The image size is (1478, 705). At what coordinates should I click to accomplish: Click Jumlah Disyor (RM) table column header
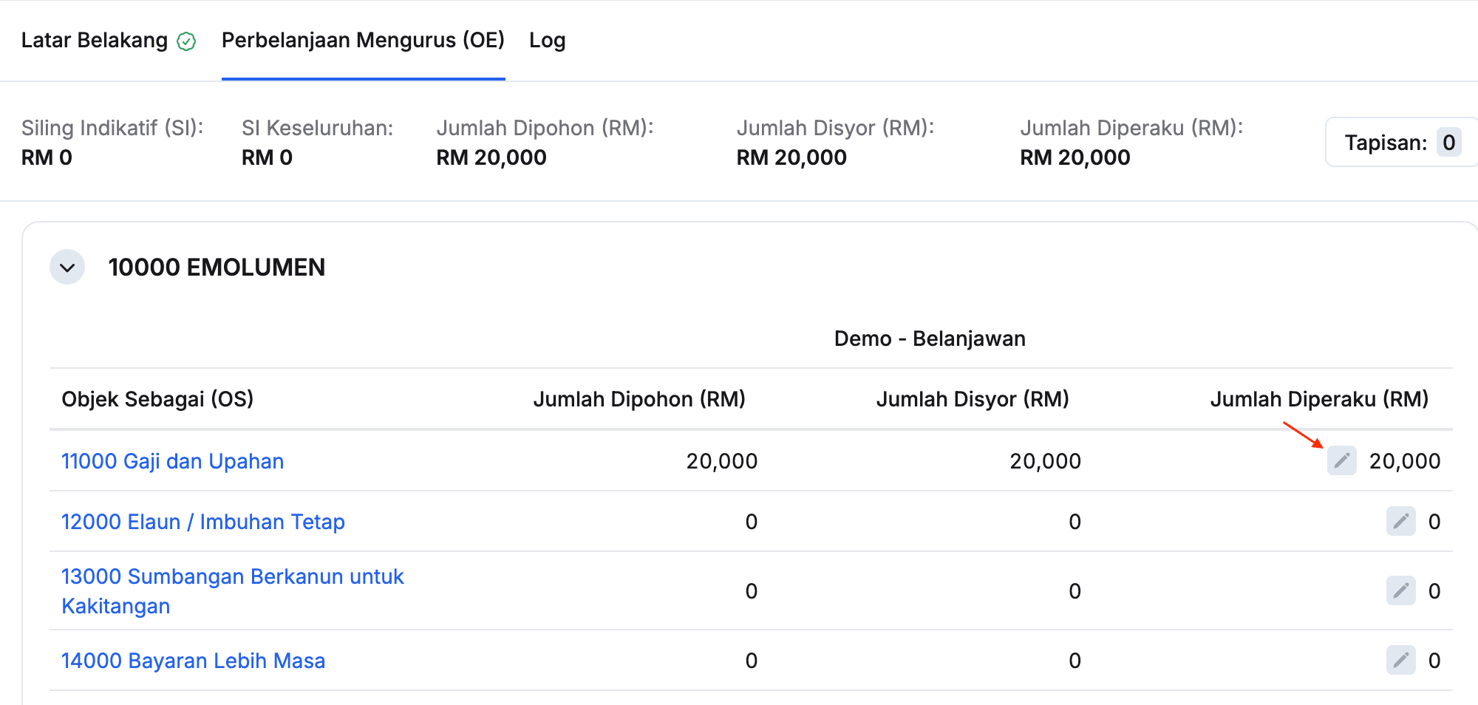(x=973, y=399)
